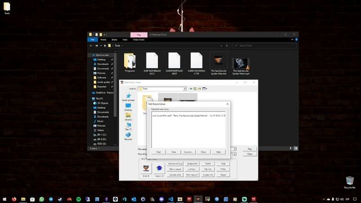Click Up arrow in File Explorer
Screen dimensions: 361x203
(105, 46)
